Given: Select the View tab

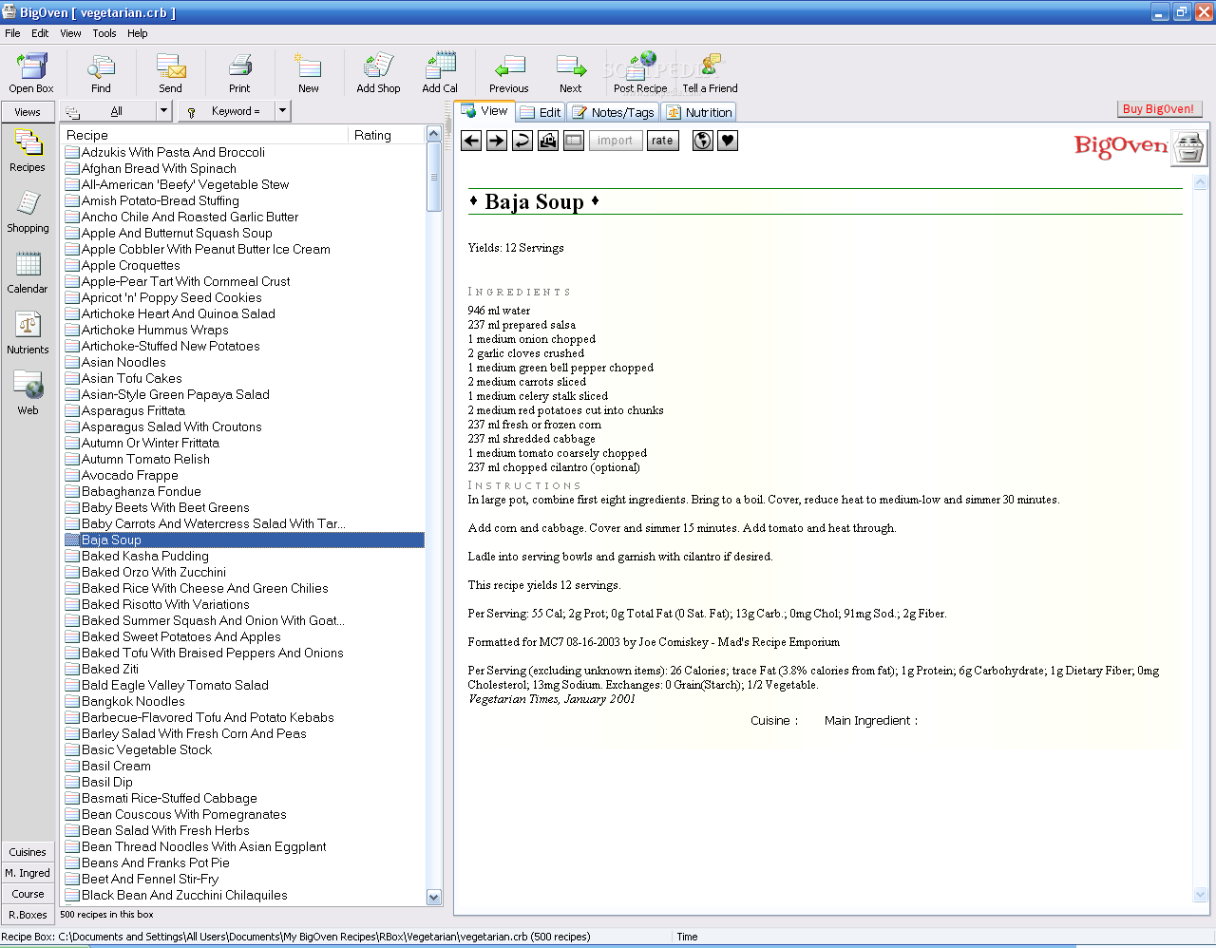Looking at the screenshot, I should [484, 111].
